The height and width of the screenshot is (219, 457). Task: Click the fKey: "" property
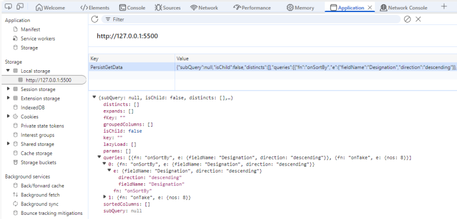point(114,118)
